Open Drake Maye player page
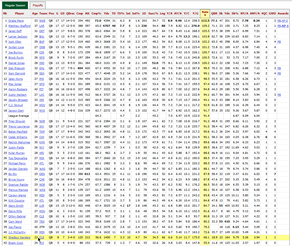Image resolution: width=292 pixels, height=247 pixels. click(x=16, y=21)
